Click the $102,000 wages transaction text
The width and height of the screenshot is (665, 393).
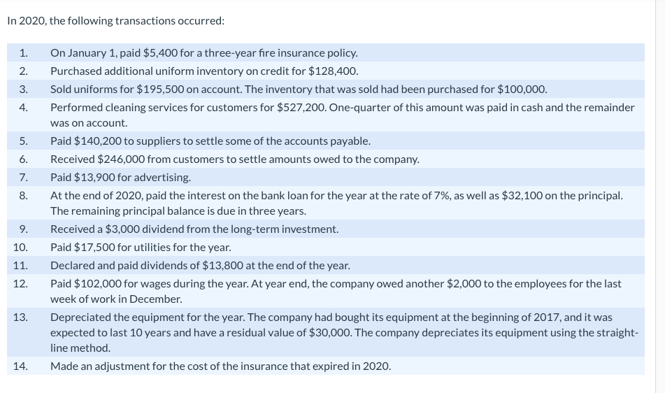click(336, 291)
